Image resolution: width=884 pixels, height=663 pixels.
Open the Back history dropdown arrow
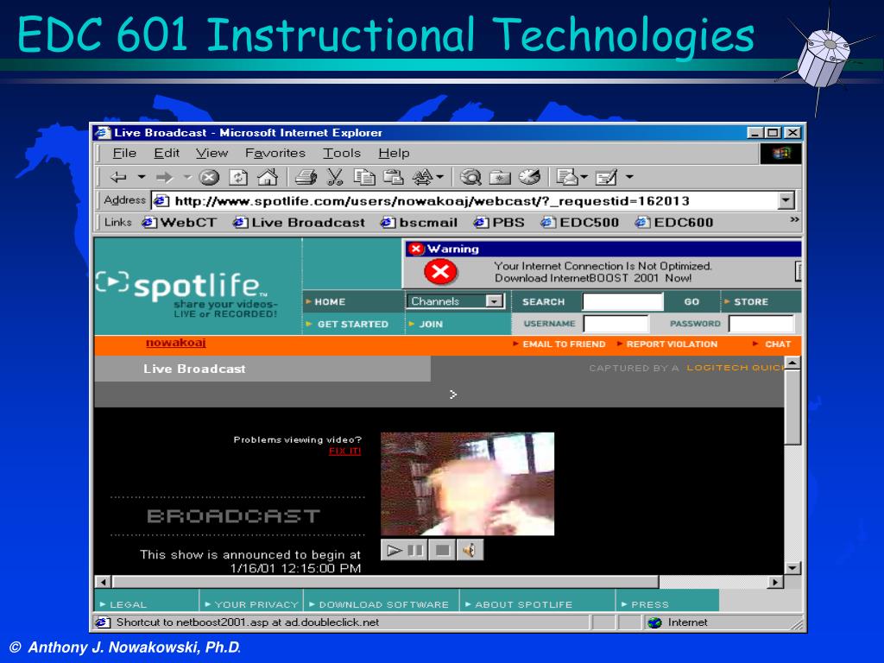pos(142,177)
